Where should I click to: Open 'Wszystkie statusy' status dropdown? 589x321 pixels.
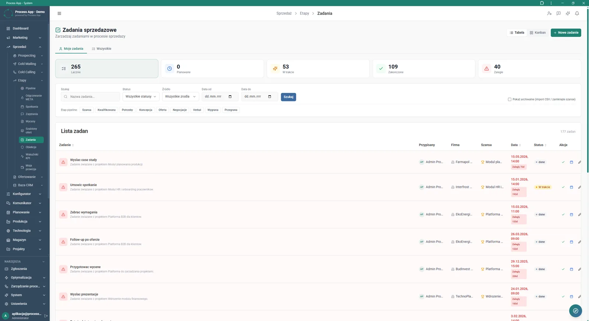coord(141,97)
